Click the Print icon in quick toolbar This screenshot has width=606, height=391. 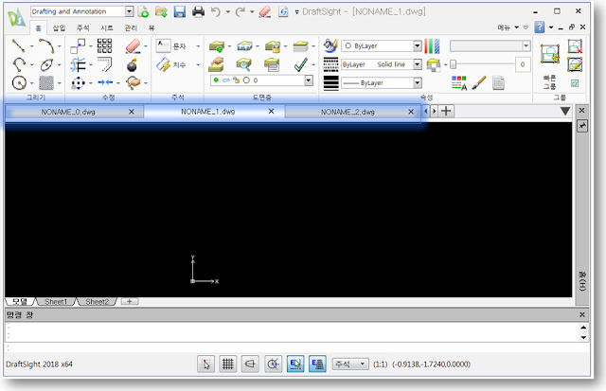point(198,11)
